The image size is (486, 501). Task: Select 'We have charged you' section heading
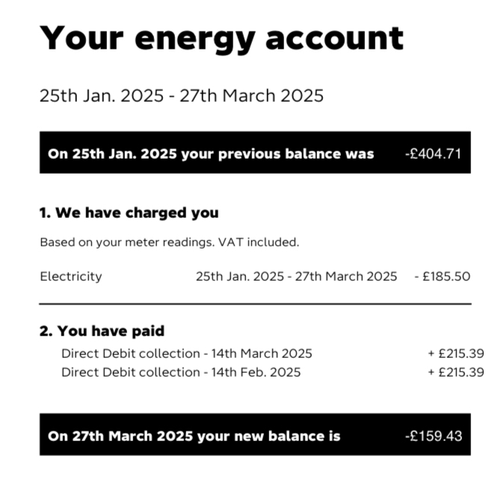tap(129, 213)
